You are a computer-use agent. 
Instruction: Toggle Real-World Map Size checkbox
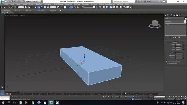coord(167,64)
